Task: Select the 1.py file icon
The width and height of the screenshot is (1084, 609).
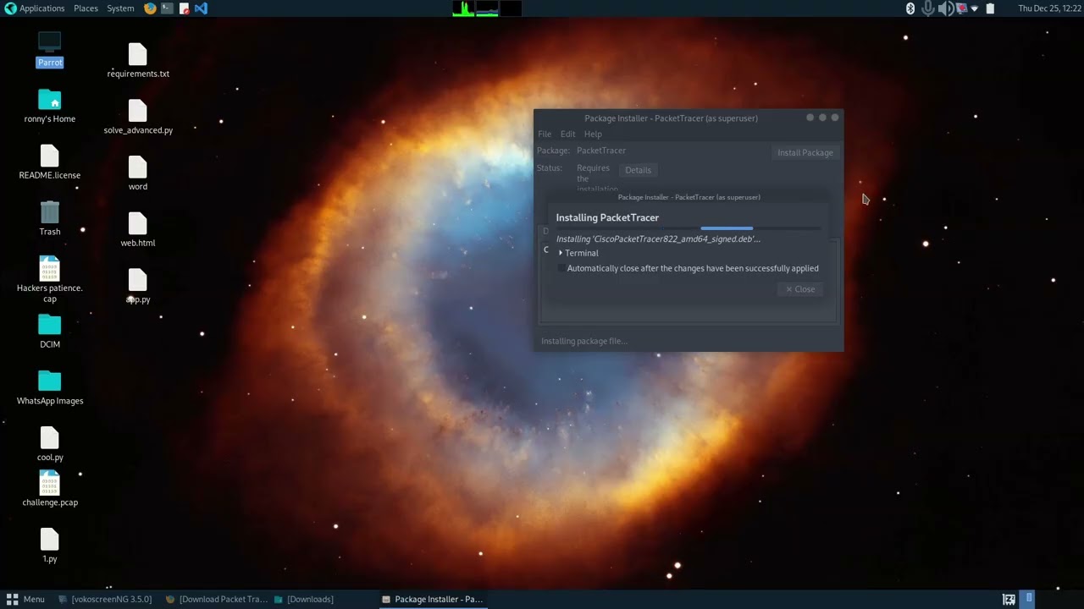Action: pos(50,540)
